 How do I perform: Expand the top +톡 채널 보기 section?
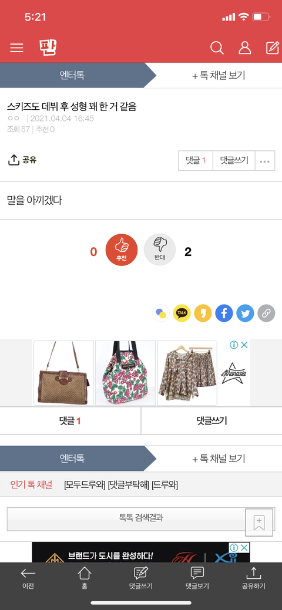coord(219,76)
